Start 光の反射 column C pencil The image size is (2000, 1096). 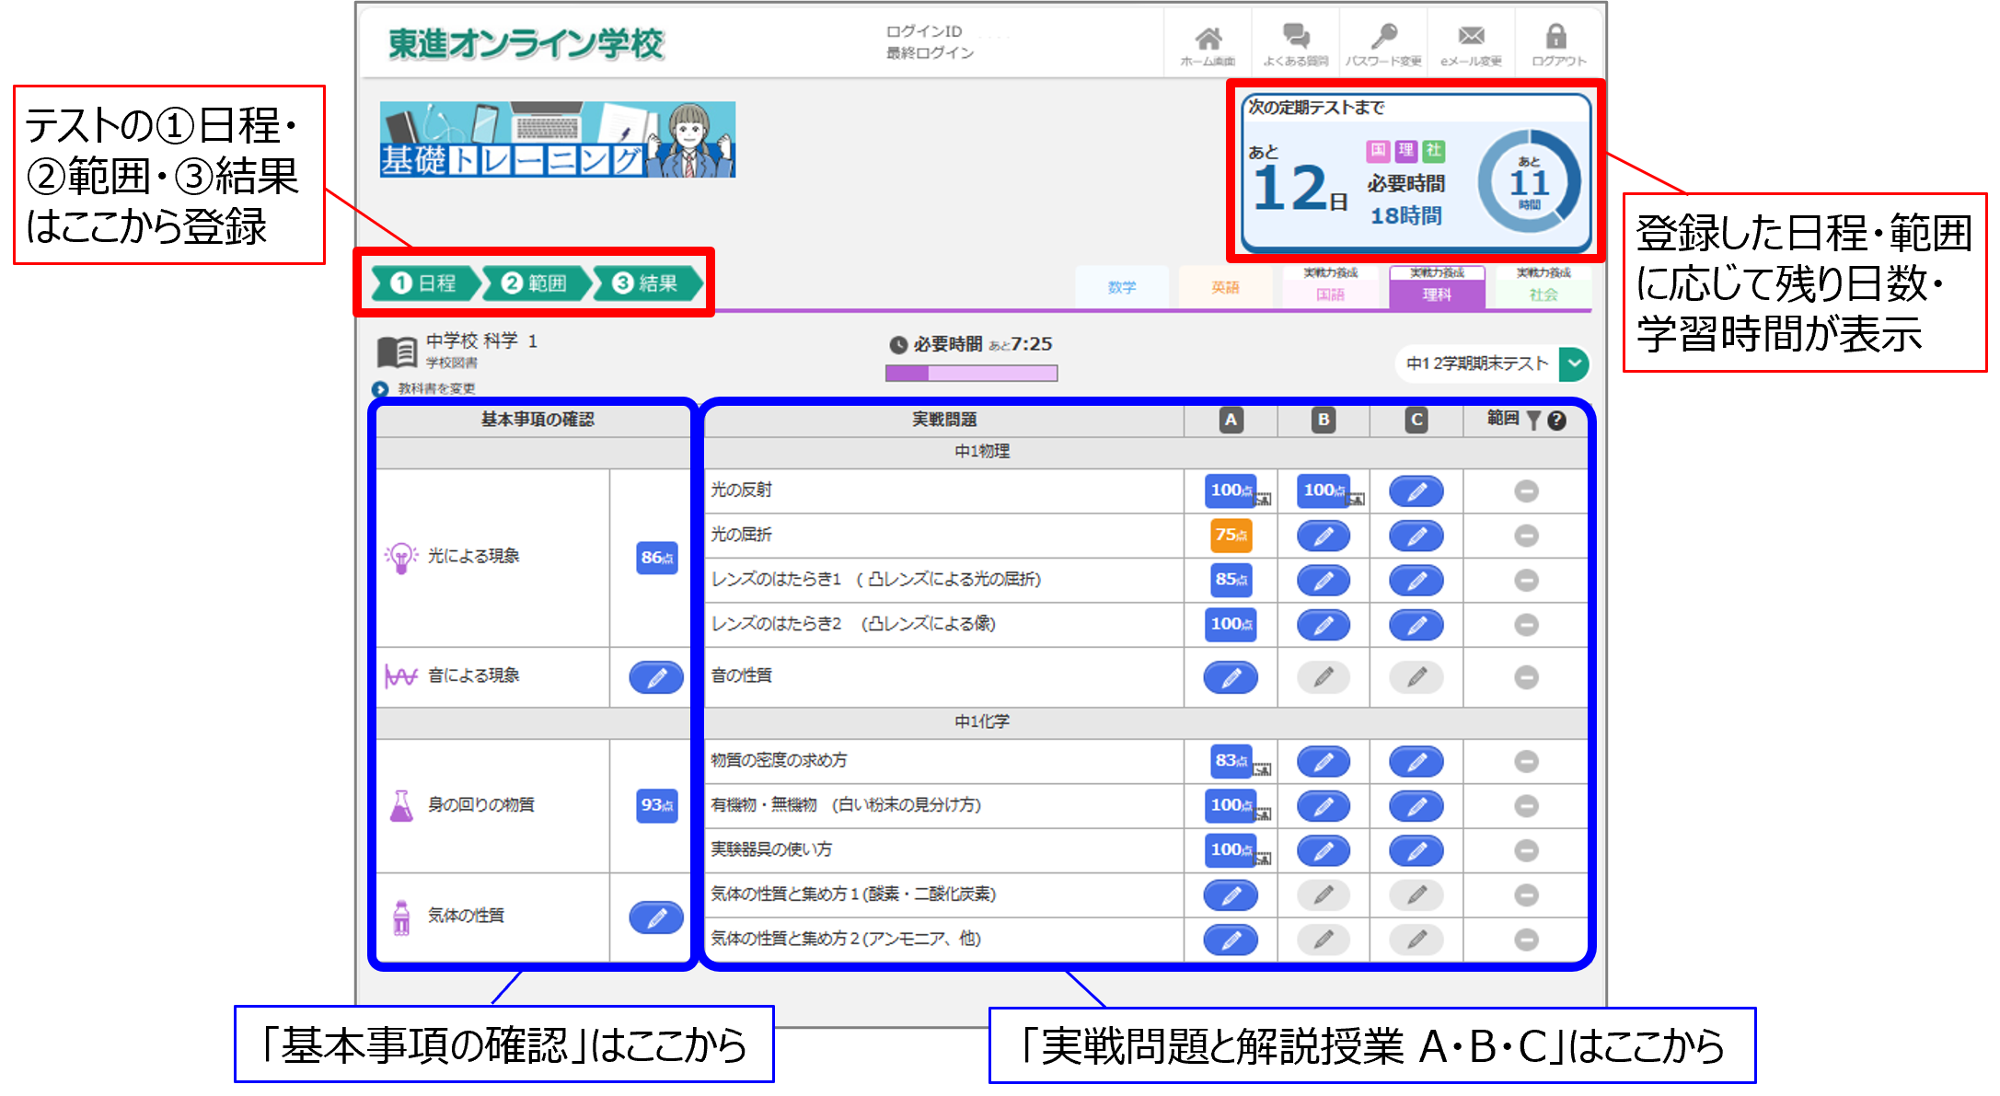click(x=1416, y=491)
